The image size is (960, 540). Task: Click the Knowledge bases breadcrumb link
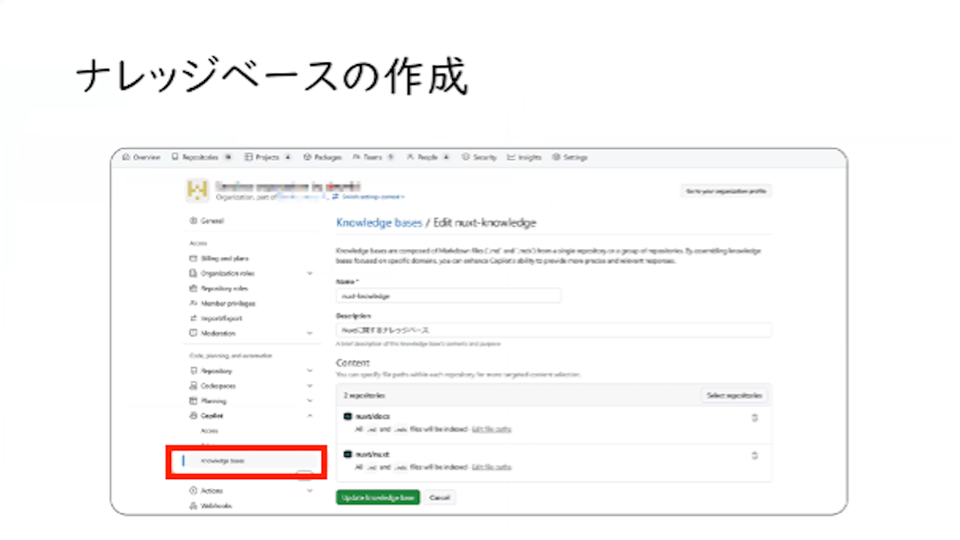[378, 222]
